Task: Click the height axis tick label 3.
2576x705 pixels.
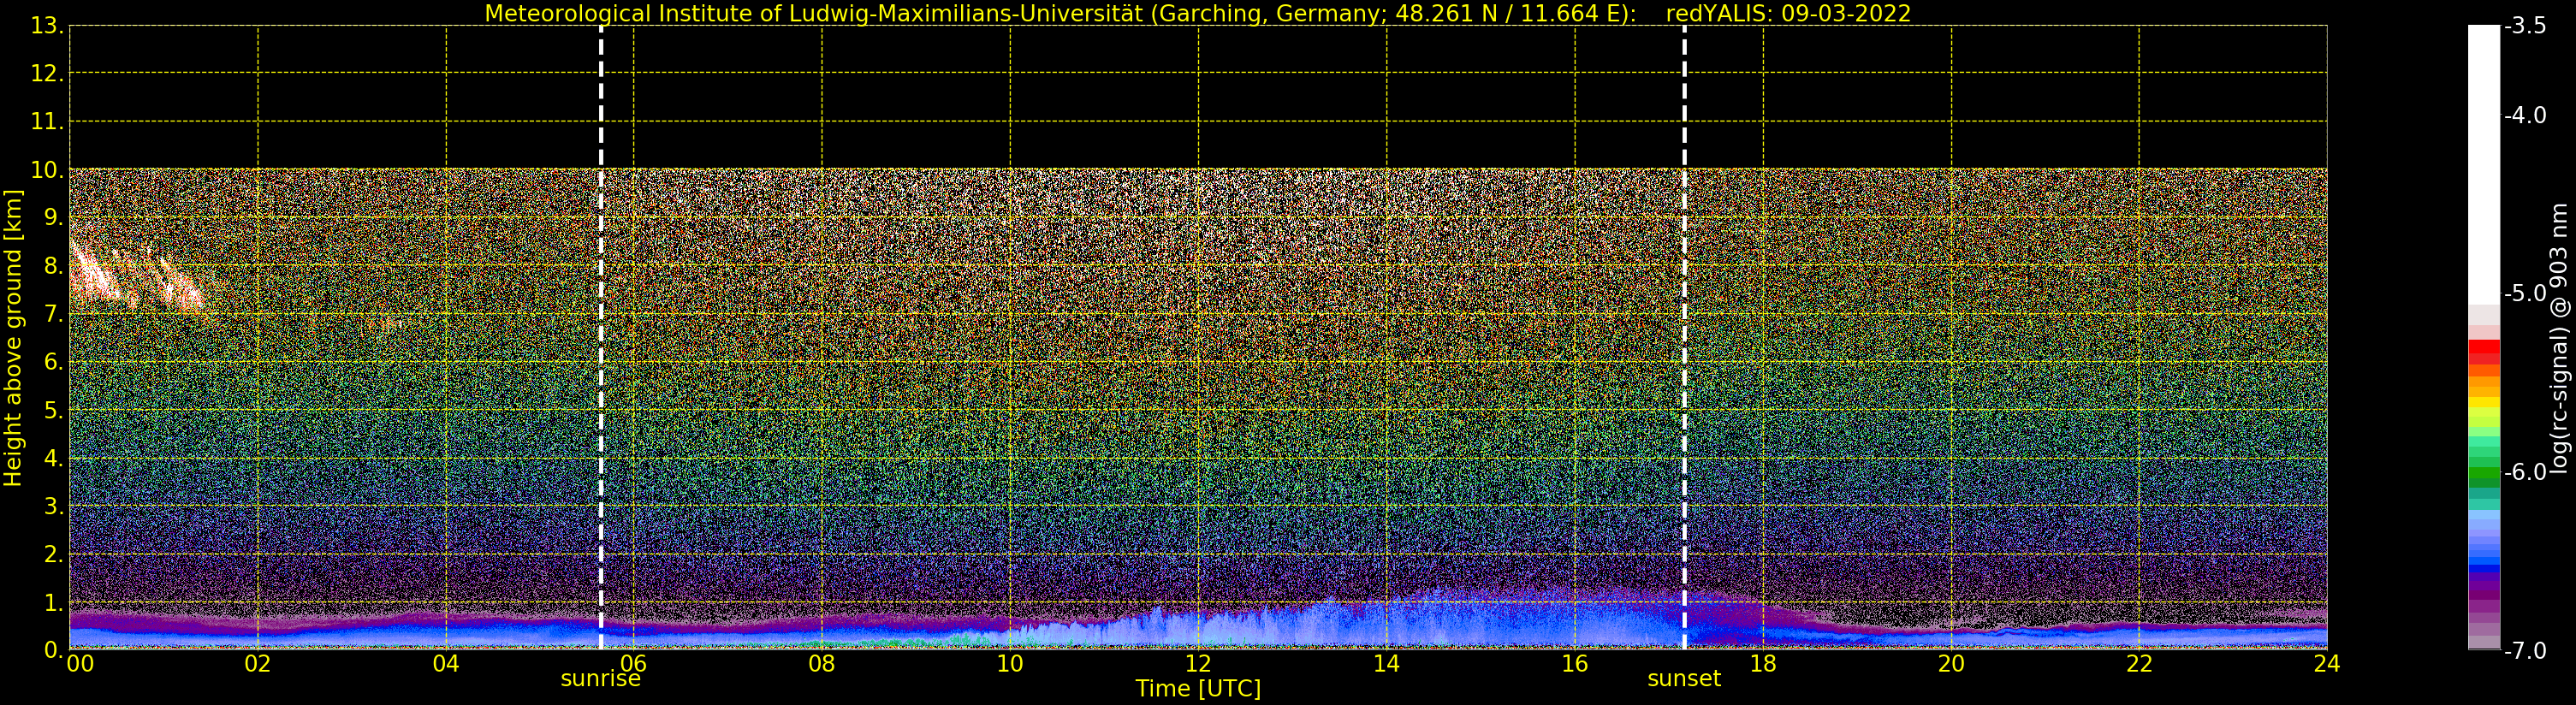Action: (x=52, y=506)
